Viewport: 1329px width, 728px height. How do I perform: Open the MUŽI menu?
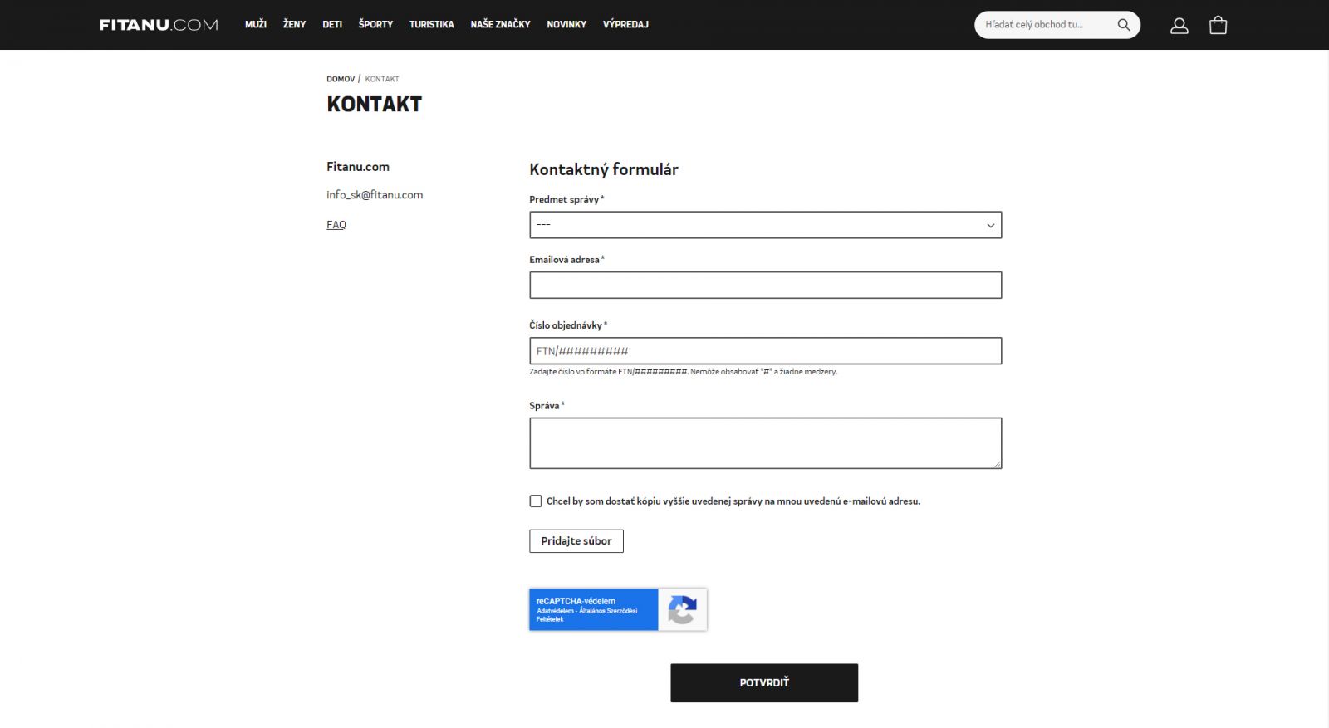point(256,25)
